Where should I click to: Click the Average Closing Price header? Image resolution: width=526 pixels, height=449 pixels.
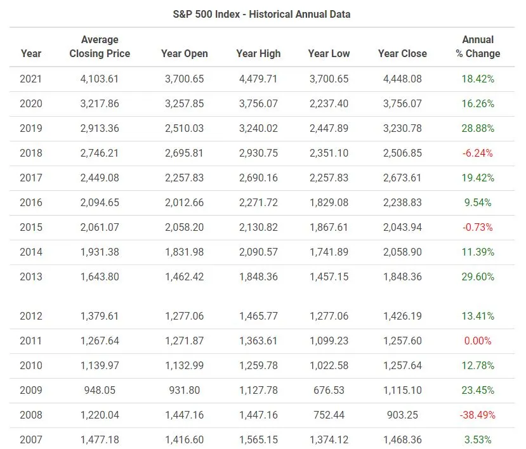click(100, 46)
